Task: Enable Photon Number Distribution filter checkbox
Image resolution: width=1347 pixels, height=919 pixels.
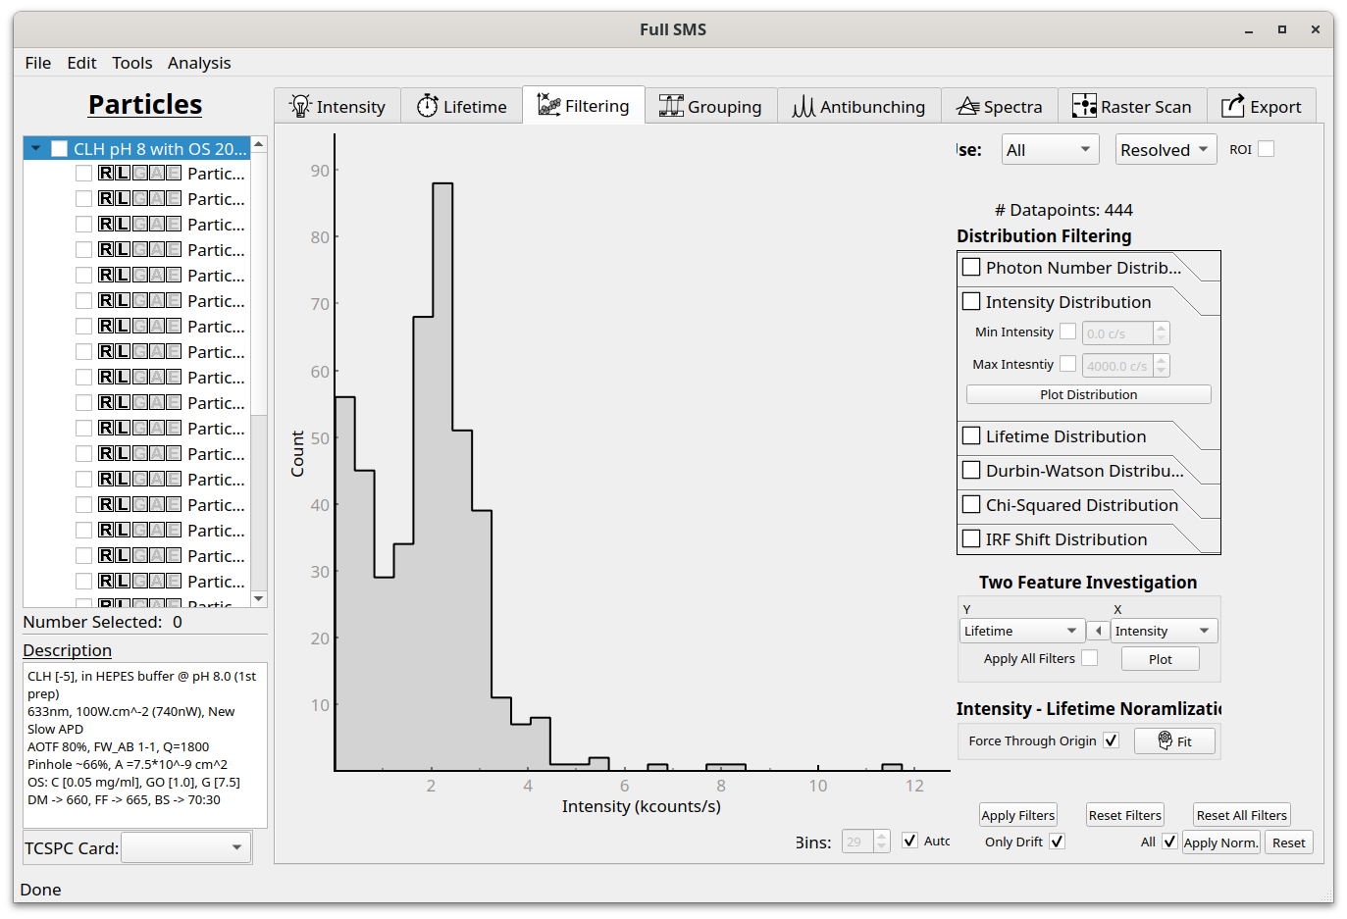Action: tap(971, 267)
